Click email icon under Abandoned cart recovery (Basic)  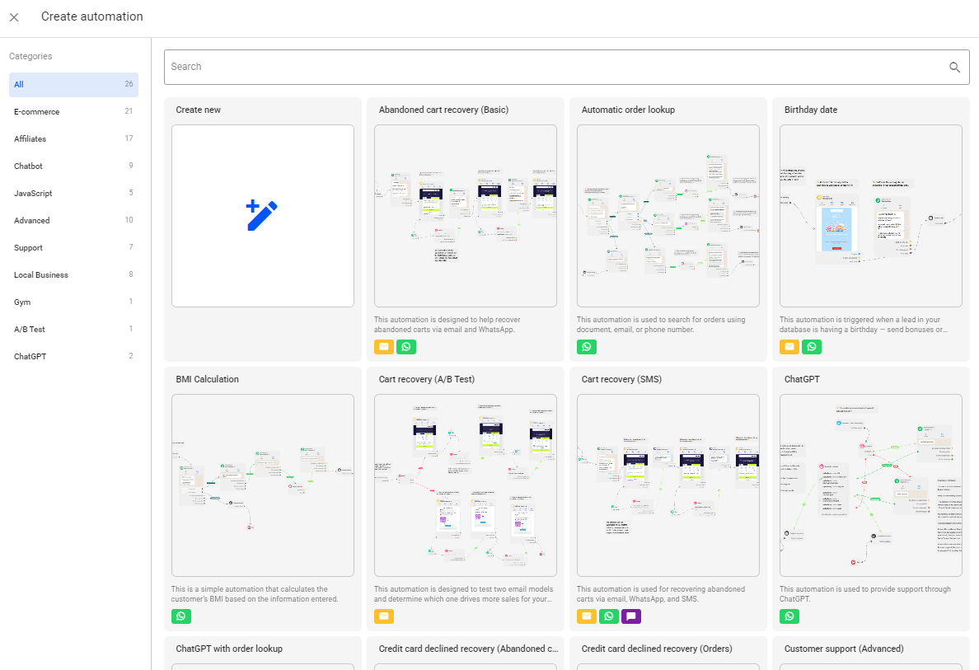(x=384, y=347)
